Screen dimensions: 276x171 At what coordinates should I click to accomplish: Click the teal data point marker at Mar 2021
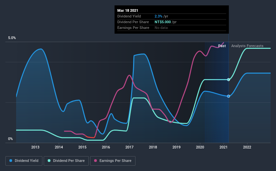[229, 80]
